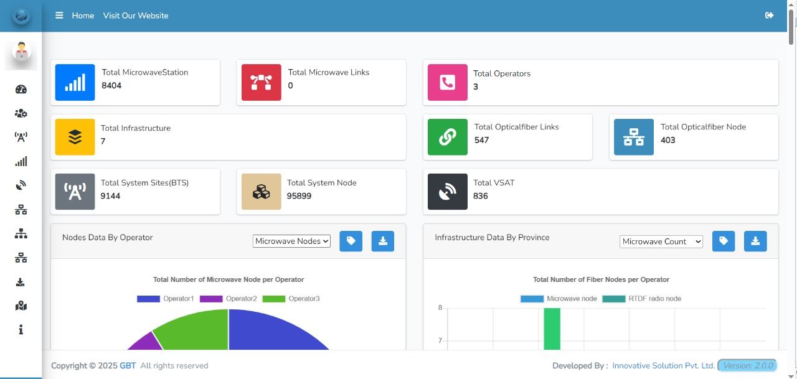
Task: Click the blue slice of the pie chart
Action: point(274,330)
